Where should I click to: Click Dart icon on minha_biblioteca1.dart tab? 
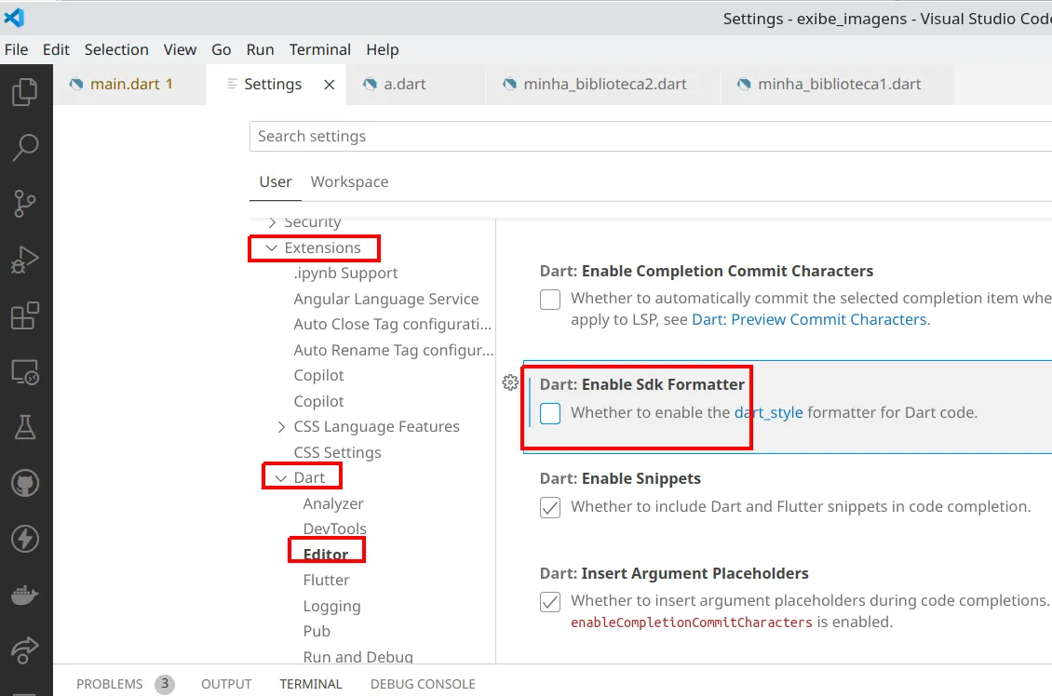[744, 84]
